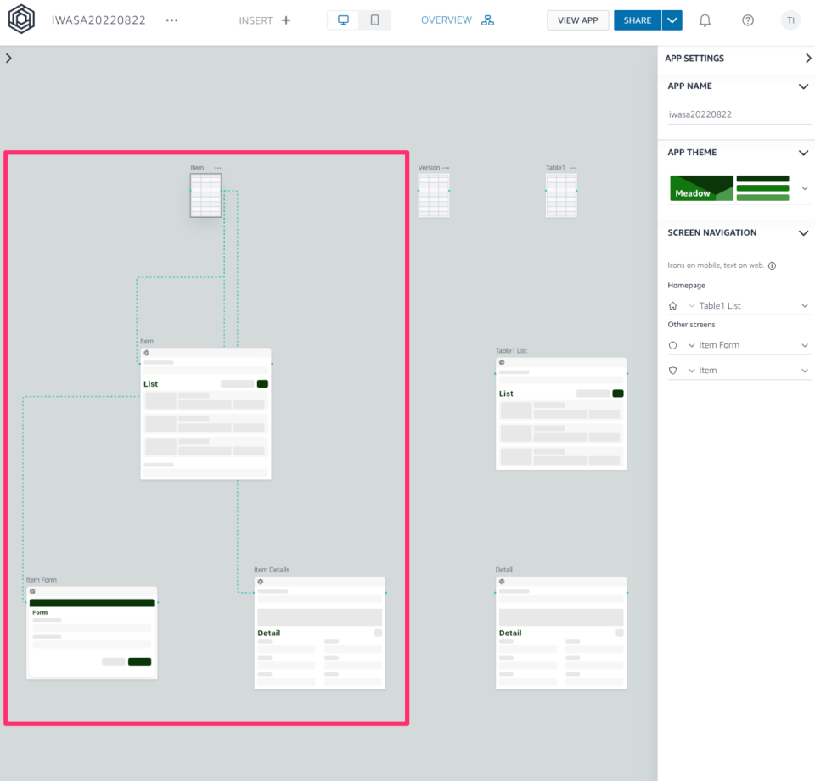Switch to desktop preview mode
Screen dimensions: 815x781
click(x=344, y=20)
